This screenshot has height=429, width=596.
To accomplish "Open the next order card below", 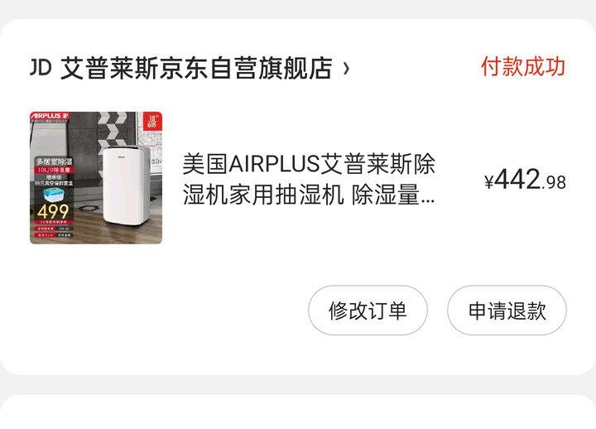I will (298, 412).
